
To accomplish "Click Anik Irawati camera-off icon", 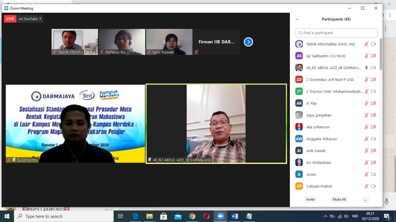I will coord(373,151).
